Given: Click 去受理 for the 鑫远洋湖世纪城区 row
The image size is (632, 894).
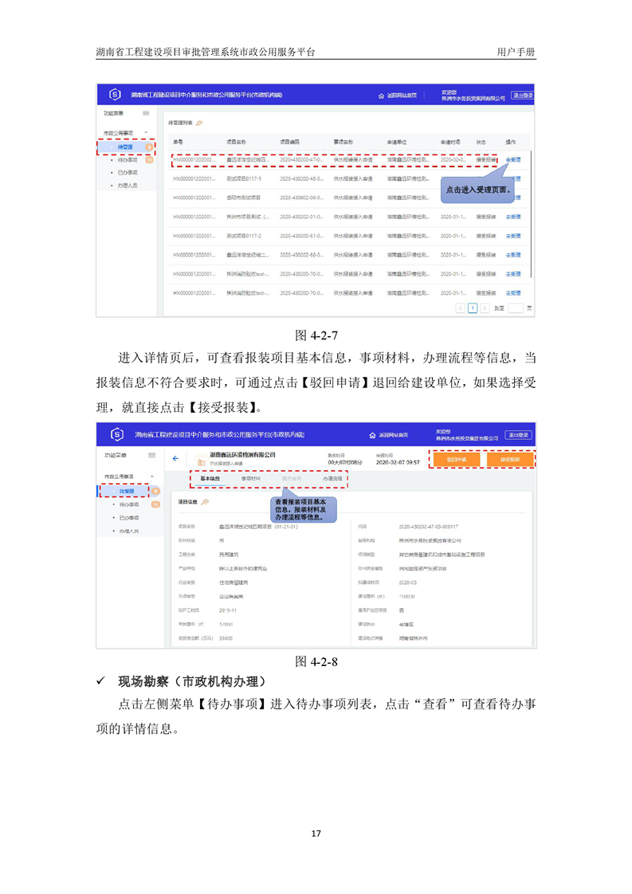Looking at the screenshot, I should pyautogui.click(x=512, y=159).
